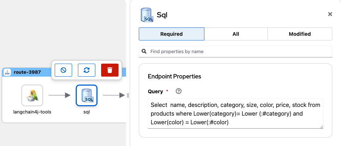
Task: Click the route-3987 tree icon
Action: coord(7,72)
